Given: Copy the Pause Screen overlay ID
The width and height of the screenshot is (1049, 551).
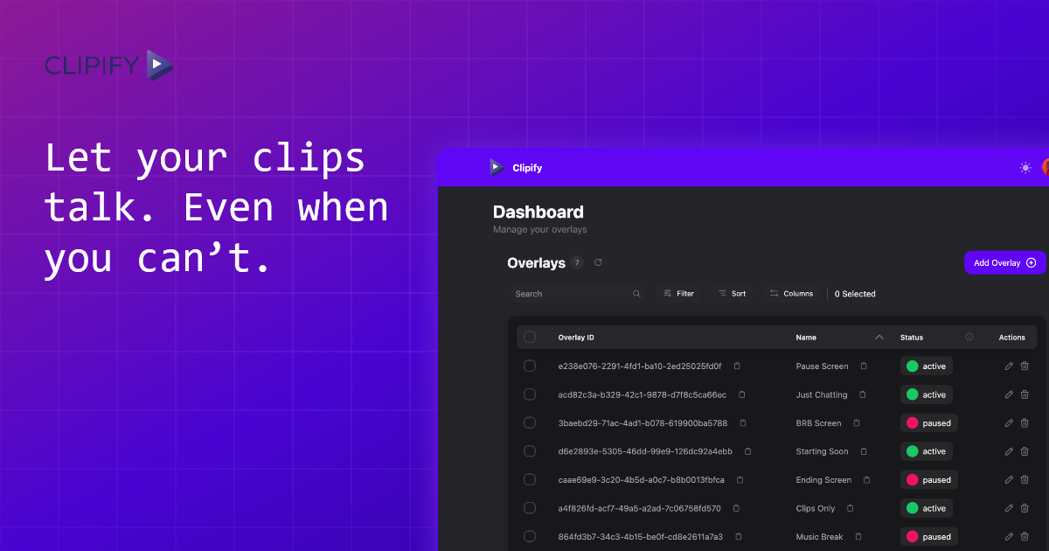Looking at the screenshot, I should coord(735,366).
